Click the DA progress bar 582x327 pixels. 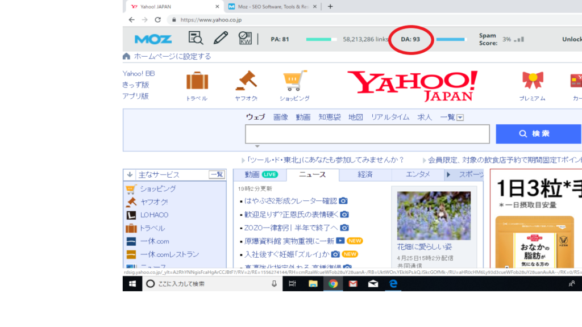tap(451, 39)
